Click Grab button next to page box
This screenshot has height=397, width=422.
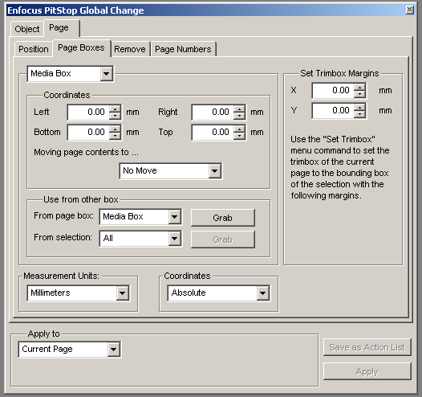222,218
